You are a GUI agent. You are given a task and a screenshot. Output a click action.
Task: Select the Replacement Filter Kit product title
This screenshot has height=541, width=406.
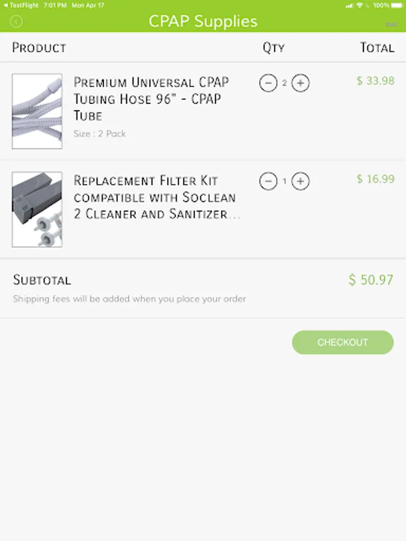click(155, 197)
